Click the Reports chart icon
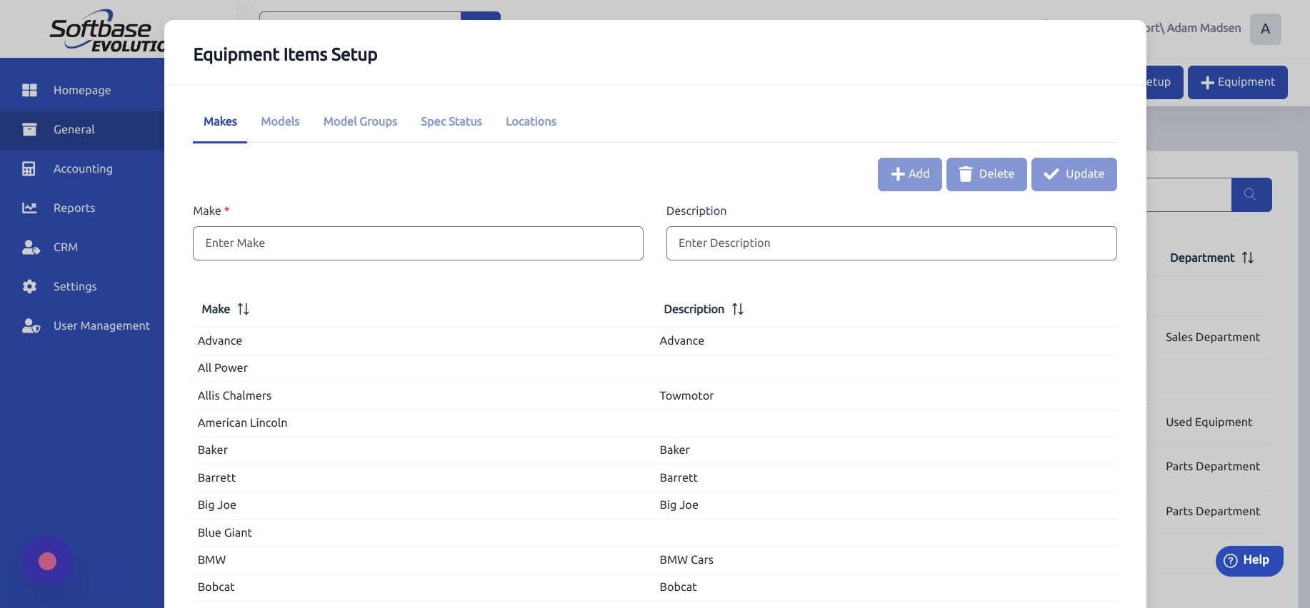Screen dimensions: 1310x608 [x=29, y=208]
